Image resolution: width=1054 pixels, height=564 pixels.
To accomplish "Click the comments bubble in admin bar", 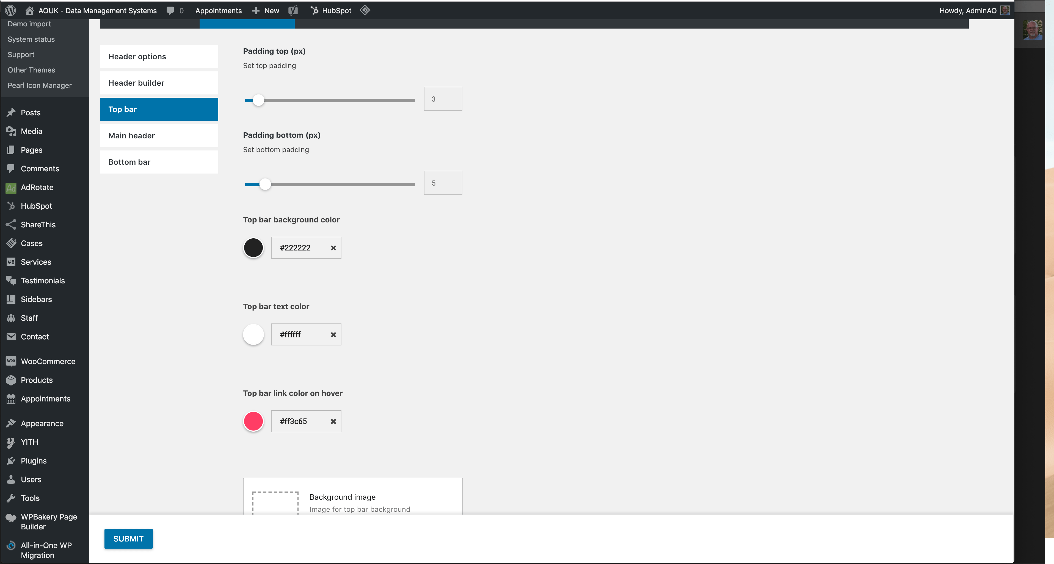I will tap(170, 10).
